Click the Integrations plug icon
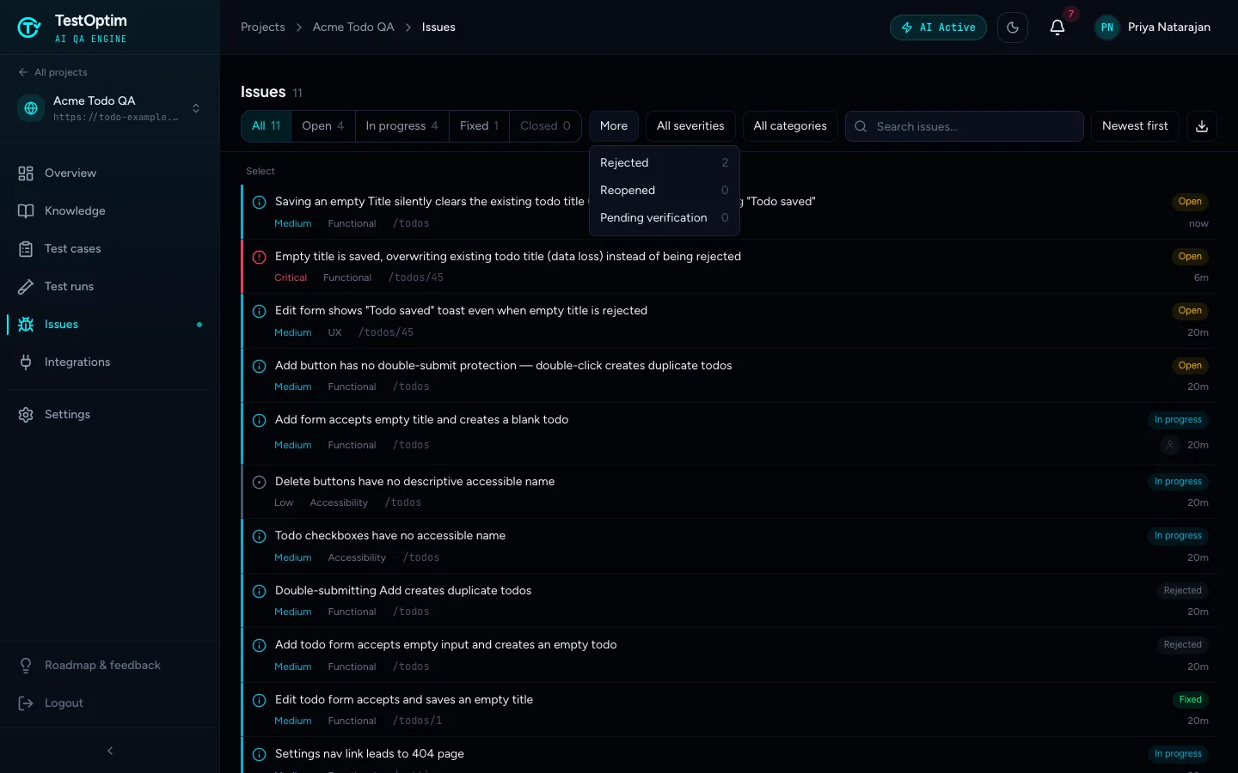 pyautogui.click(x=26, y=362)
